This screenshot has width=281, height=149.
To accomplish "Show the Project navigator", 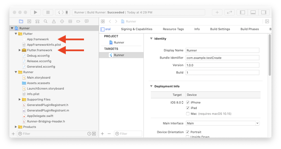I will 21,22.
